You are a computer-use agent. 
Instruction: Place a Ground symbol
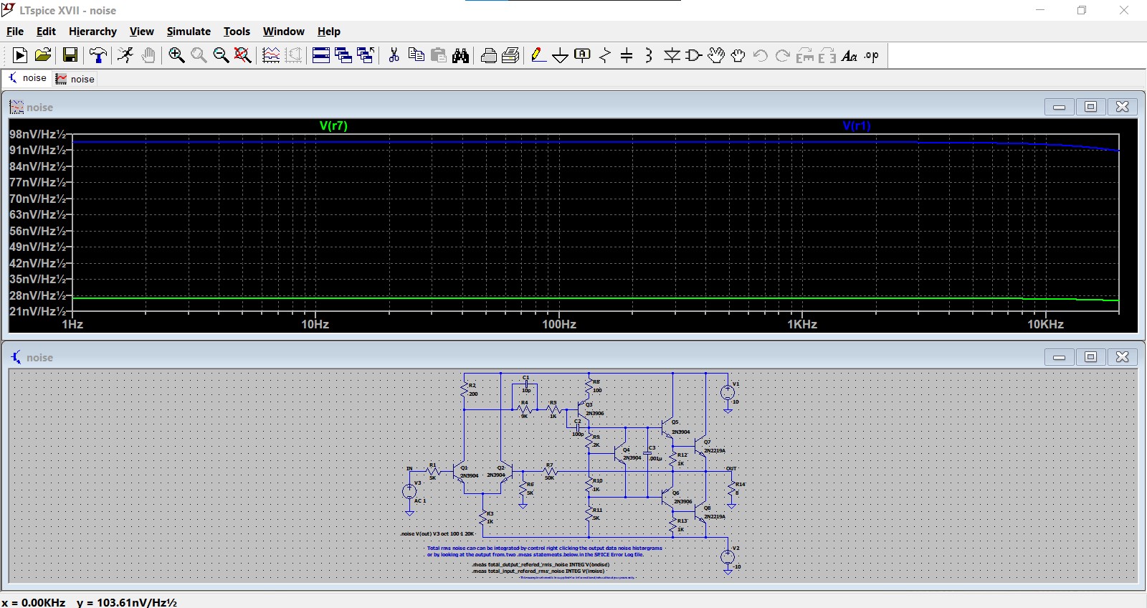[561, 55]
